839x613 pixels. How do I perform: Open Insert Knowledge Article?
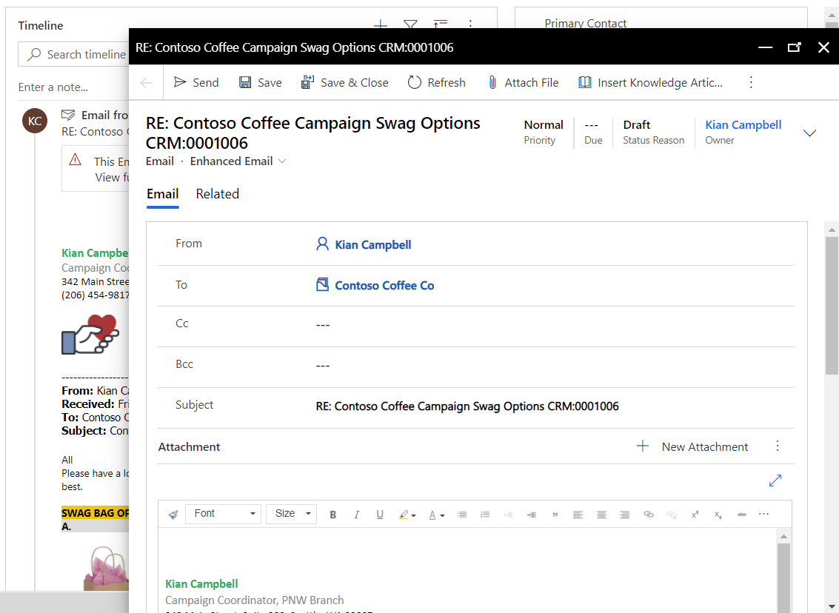coord(650,83)
